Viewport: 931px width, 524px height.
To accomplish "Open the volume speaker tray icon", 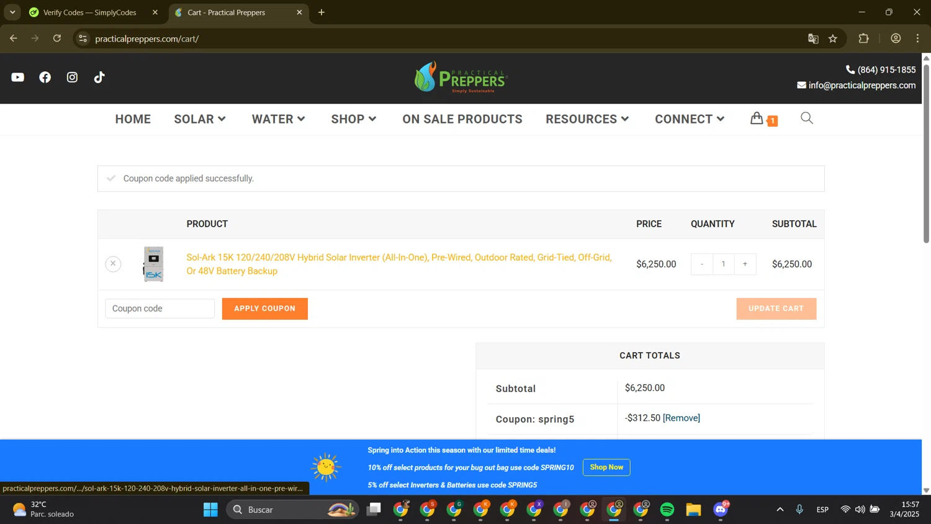I will click(860, 510).
